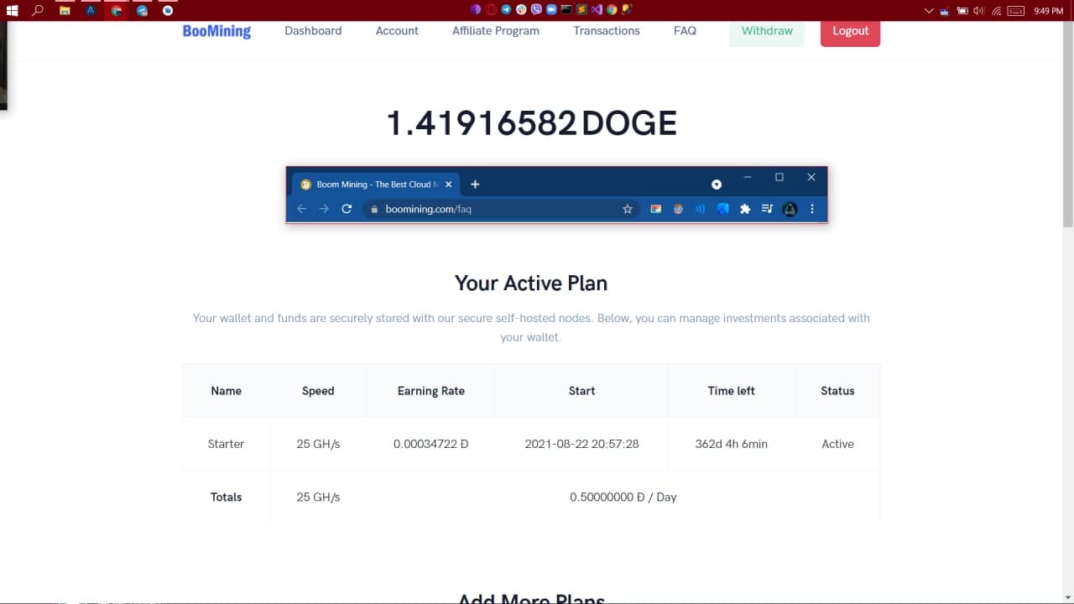Screen dimensions: 1074x604
Task: Launch Opera from the taskbar
Action: (491, 10)
